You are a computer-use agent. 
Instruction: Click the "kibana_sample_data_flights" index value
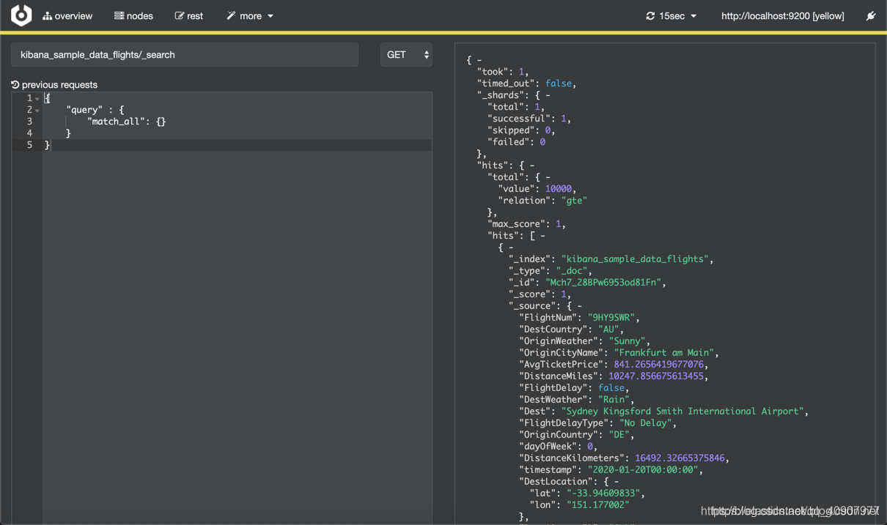coord(635,259)
